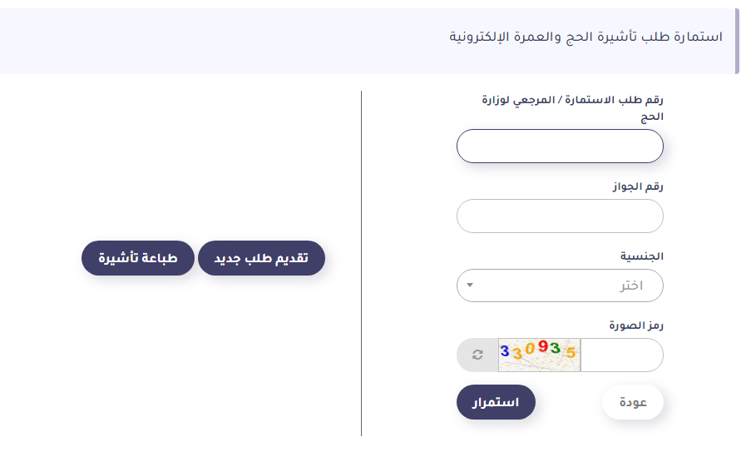The width and height of the screenshot is (756, 467).
Task: Focus the passport number field
Action: (560, 216)
